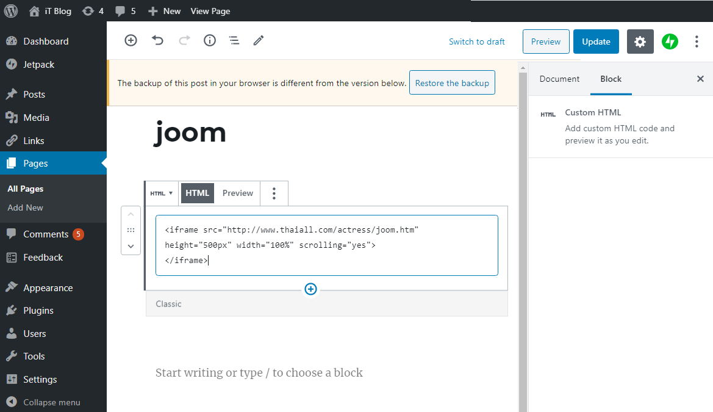This screenshot has width=713, height=412.
Task: Click the Add block plus icon in toolbar
Action: tap(131, 40)
